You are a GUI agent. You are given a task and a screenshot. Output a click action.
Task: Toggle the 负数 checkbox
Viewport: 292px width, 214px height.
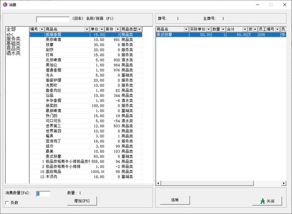[7, 203]
